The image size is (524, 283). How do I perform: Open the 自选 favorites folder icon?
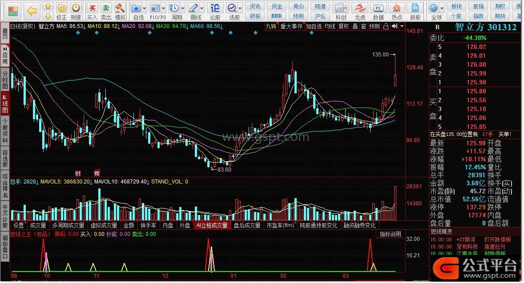136,8
